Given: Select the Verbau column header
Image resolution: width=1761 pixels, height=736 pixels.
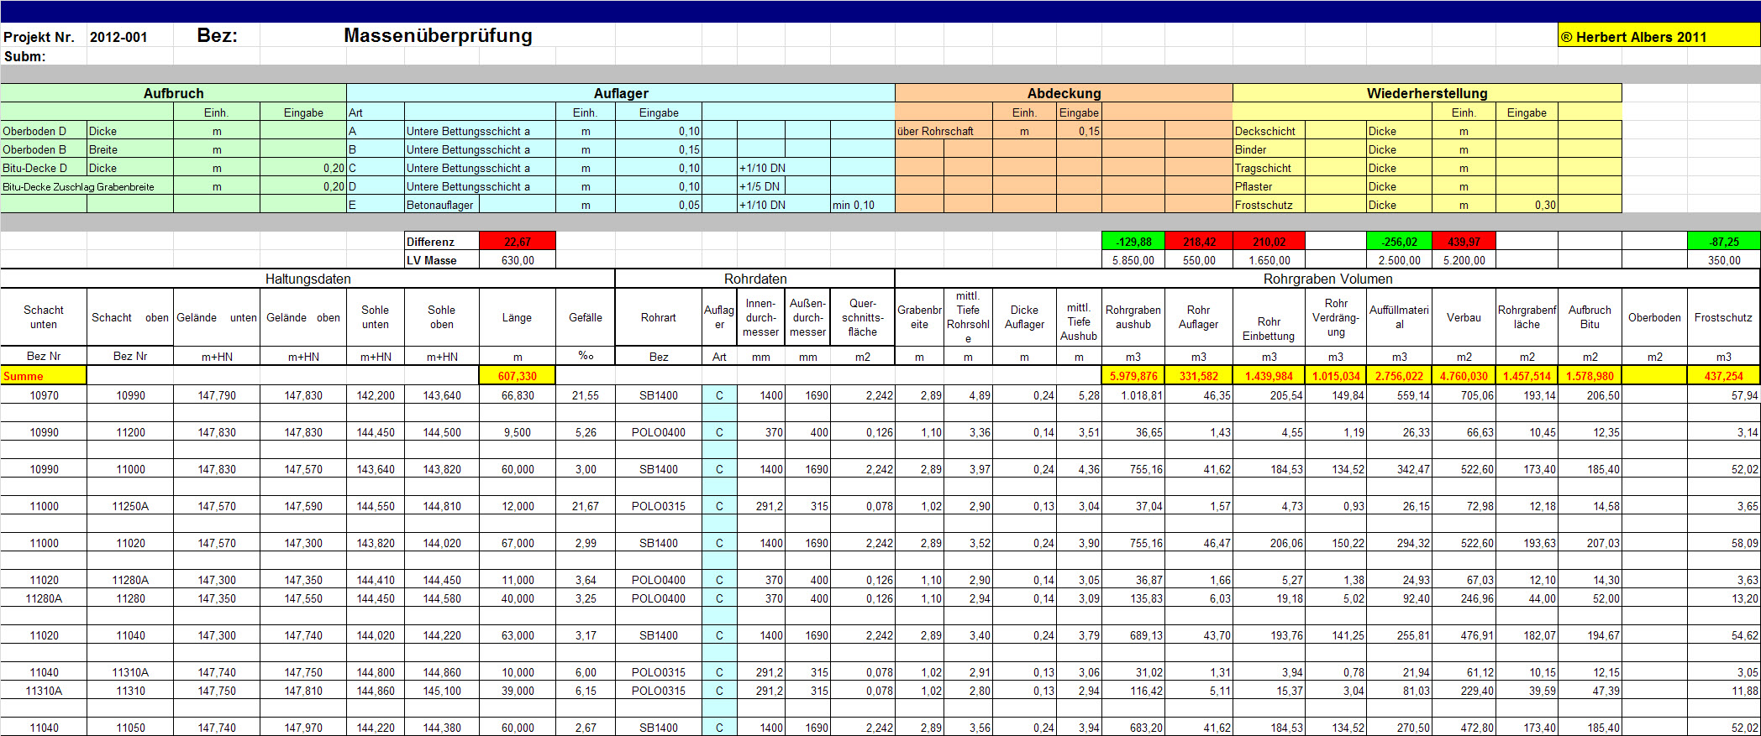Looking at the screenshot, I should [x=1464, y=317].
